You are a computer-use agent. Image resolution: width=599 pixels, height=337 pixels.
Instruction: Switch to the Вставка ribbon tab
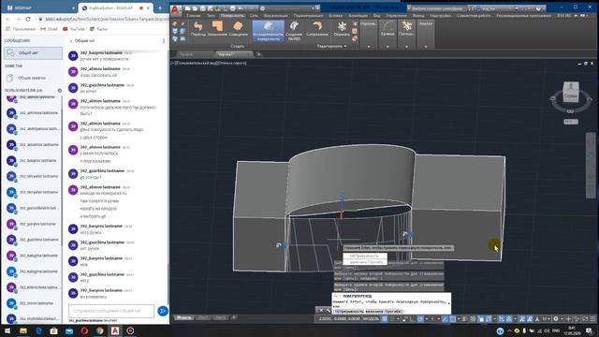335,16
